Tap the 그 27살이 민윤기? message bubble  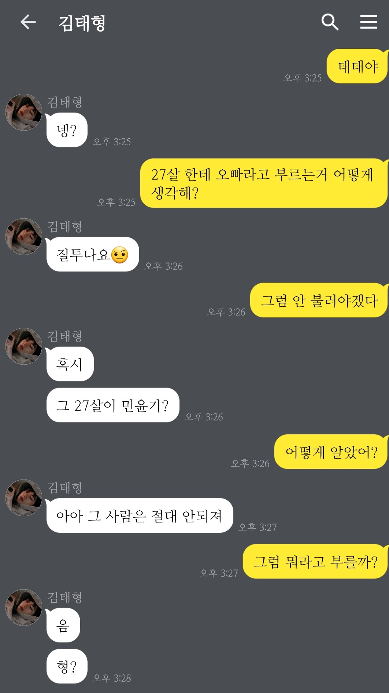(113, 405)
